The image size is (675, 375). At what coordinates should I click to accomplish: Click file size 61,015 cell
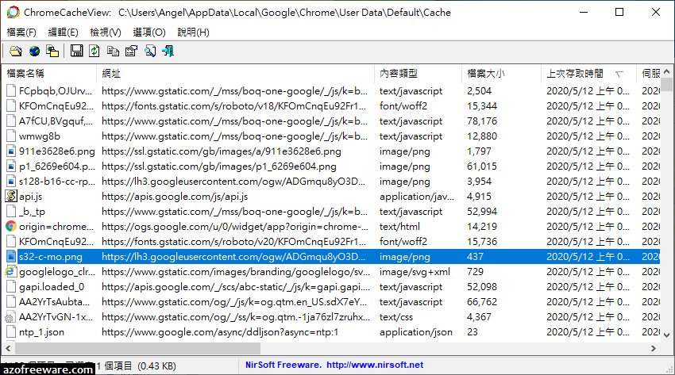click(x=482, y=166)
